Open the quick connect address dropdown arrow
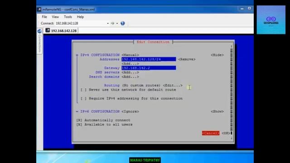290x163 pixels. click(x=108, y=24)
